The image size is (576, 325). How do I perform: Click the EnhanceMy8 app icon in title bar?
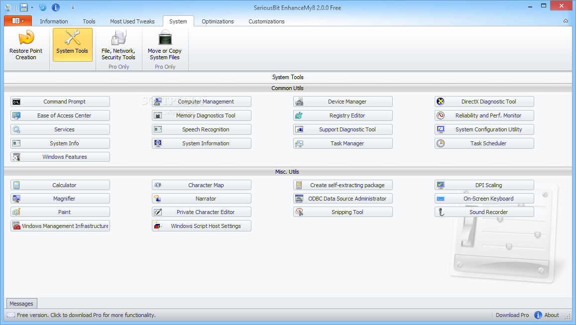pyautogui.click(x=7, y=7)
